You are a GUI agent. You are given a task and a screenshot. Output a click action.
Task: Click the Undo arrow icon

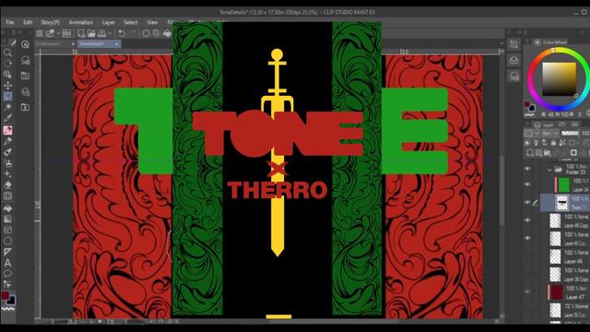tap(122, 33)
